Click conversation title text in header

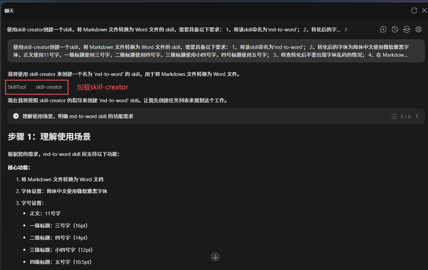(x=174, y=29)
